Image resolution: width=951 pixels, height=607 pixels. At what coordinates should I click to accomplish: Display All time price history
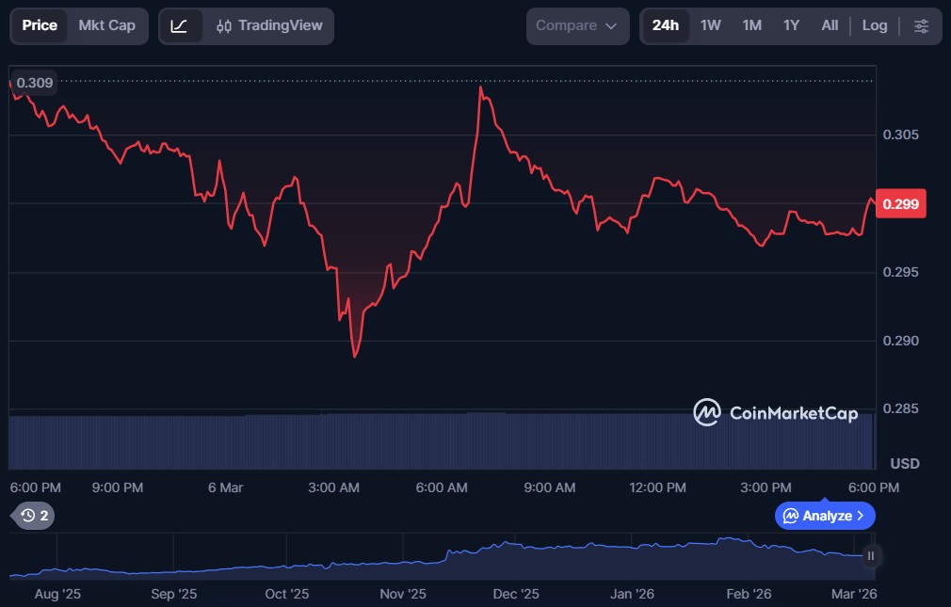[x=829, y=25]
